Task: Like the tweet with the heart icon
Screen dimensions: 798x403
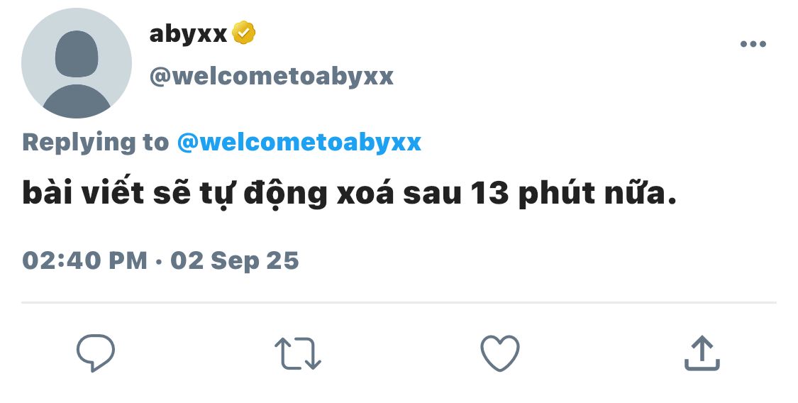Action: click(500, 353)
